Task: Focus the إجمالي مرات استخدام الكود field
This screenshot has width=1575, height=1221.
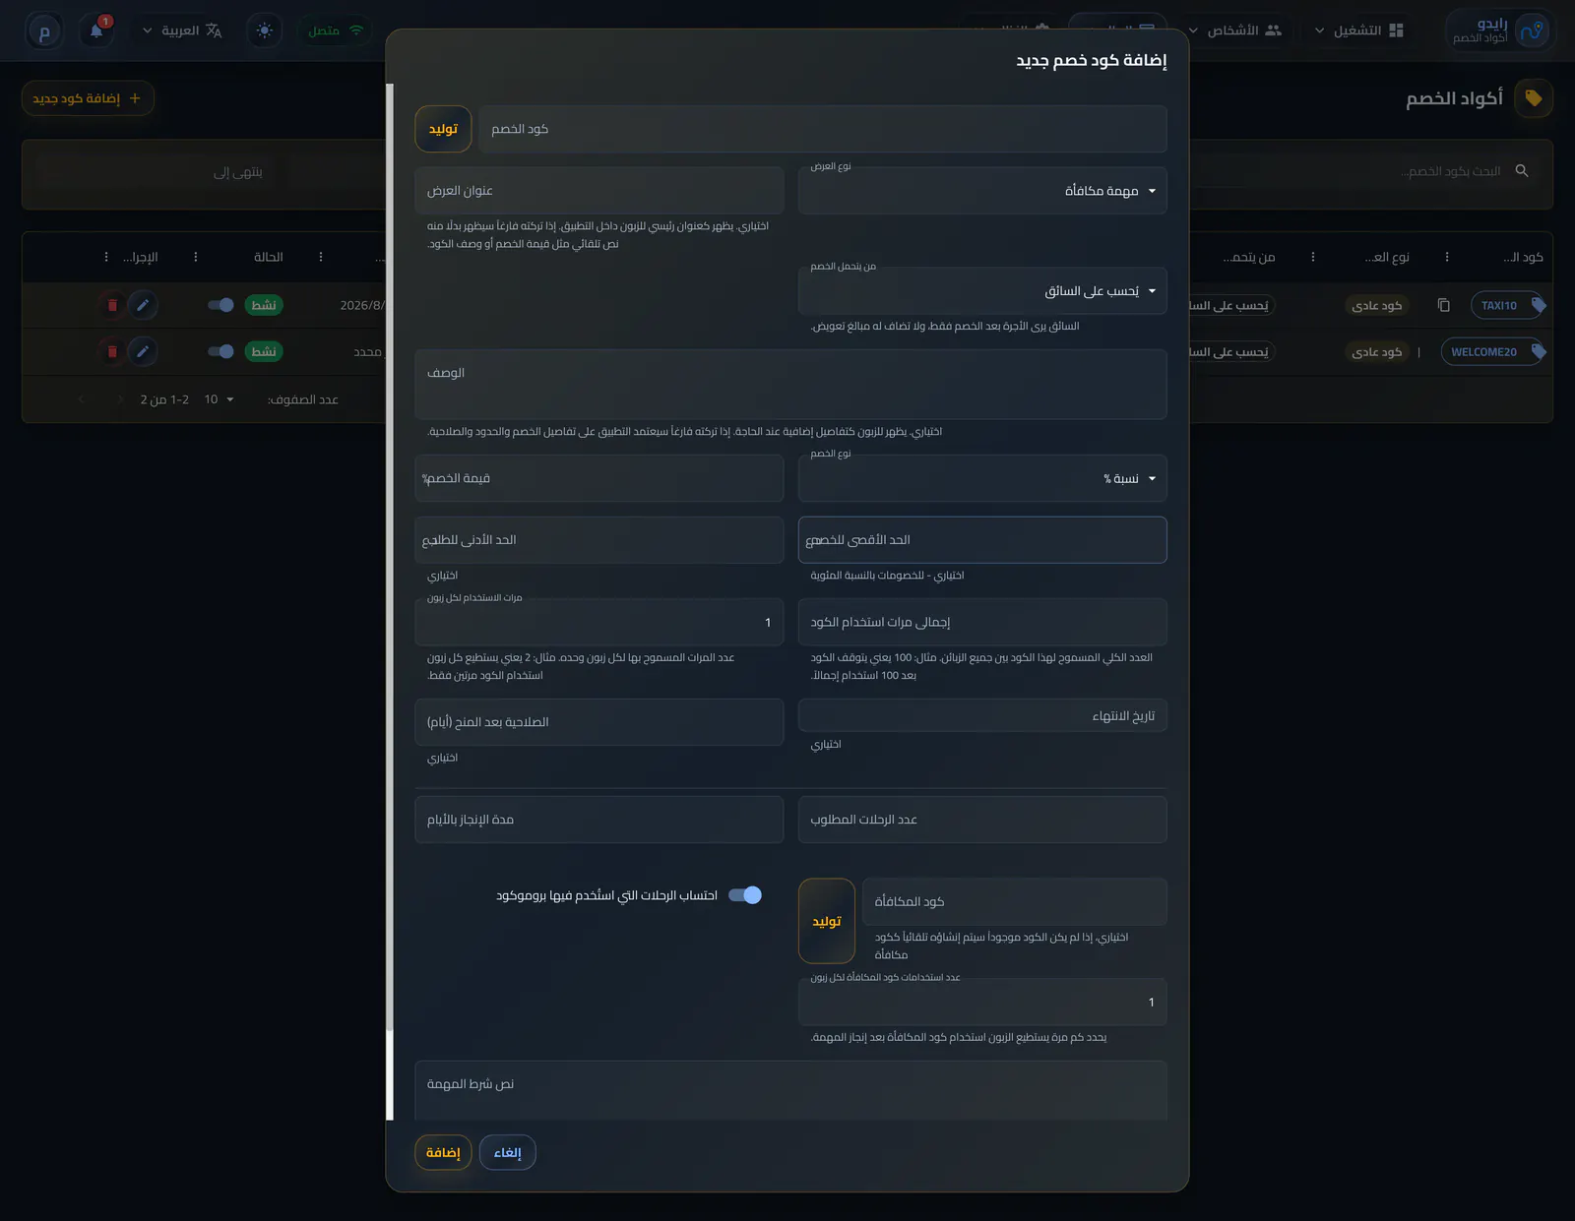Action: coord(982,622)
